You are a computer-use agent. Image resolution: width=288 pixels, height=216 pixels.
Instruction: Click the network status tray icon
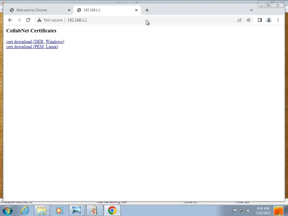pyautogui.click(x=242, y=211)
